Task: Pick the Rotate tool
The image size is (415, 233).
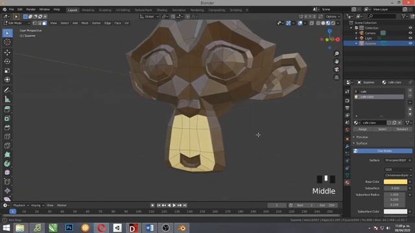Action: click(x=7, y=61)
